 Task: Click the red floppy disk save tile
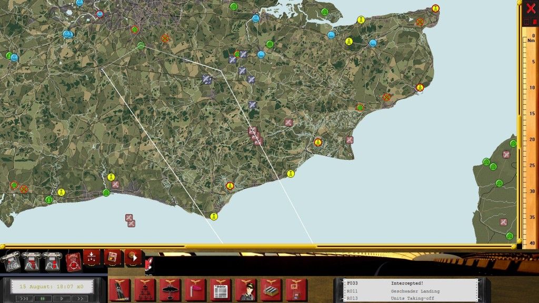113,257
